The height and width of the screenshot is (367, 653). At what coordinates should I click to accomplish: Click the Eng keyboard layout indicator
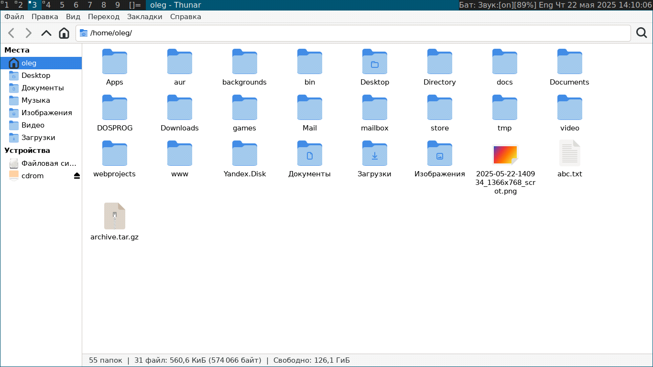click(x=545, y=5)
